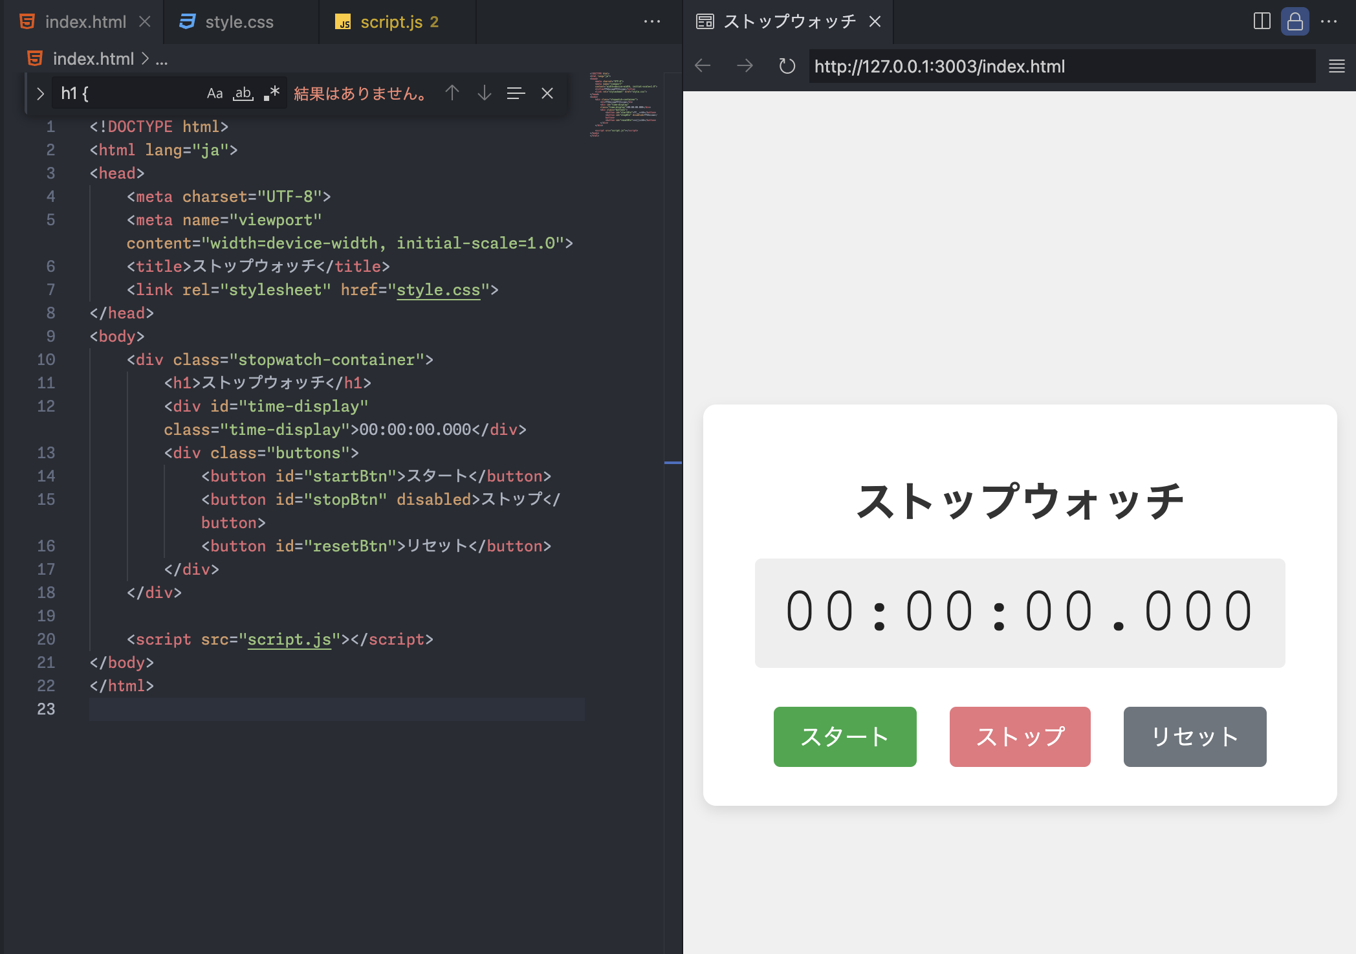Image resolution: width=1356 pixels, height=954 pixels.
Task: Click find in selection icon
Action: (516, 93)
